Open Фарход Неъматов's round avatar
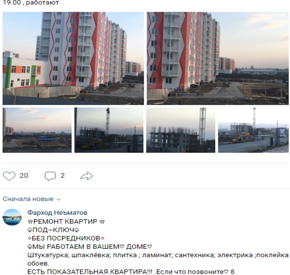290x275 pixels. coord(12,217)
